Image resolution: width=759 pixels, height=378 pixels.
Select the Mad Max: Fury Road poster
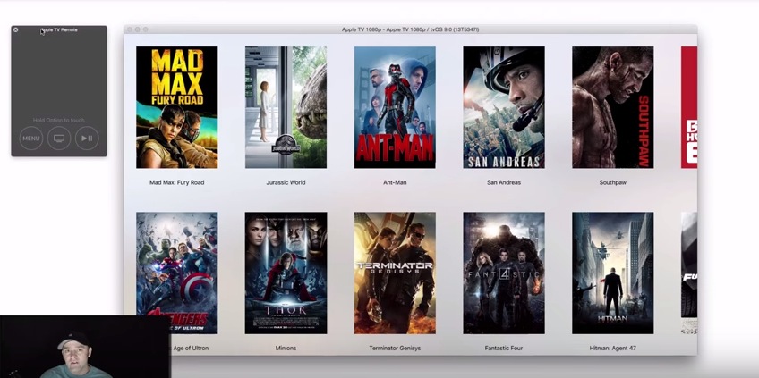point(176,107)
